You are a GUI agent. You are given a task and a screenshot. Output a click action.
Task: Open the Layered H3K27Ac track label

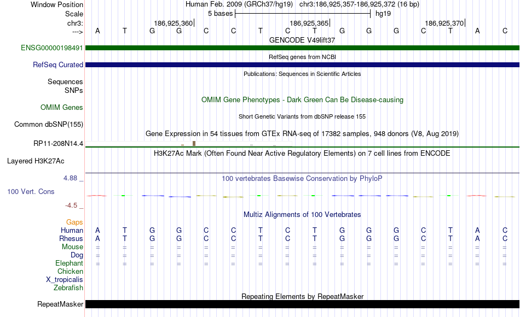coord(36,161)
